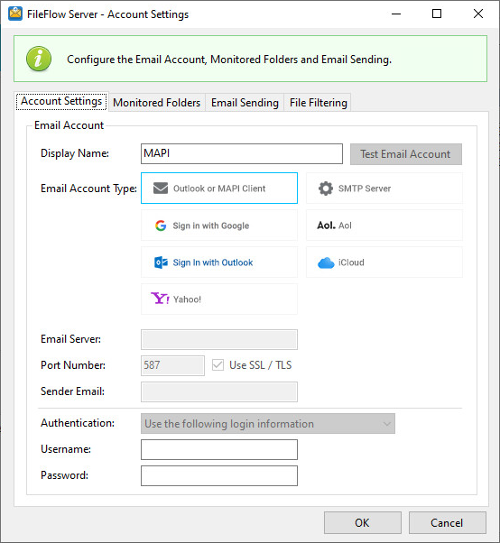This screenshot has height=543, width=500.
Task: Confirm settings with the OK button
Action: [x=363, y=522]
